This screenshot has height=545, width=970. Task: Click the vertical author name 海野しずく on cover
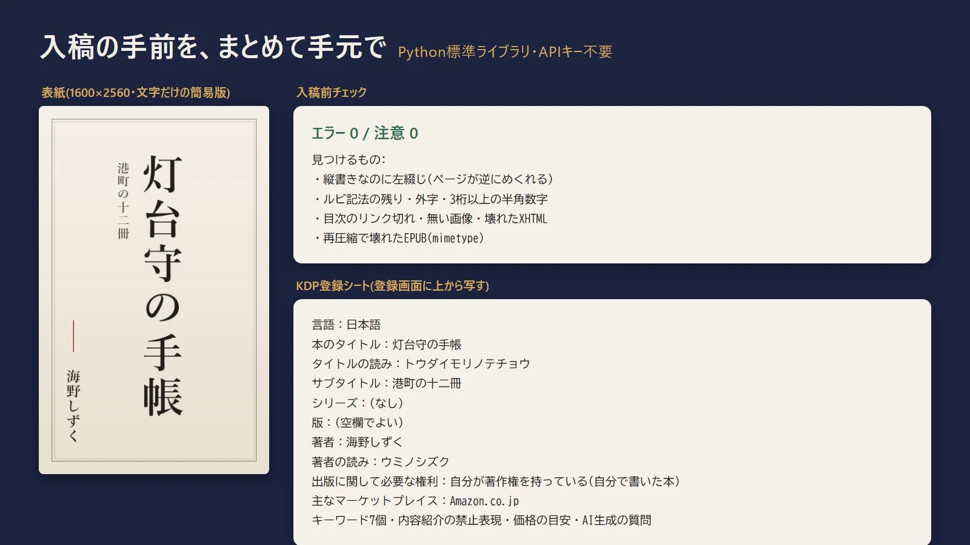[73, 406]
